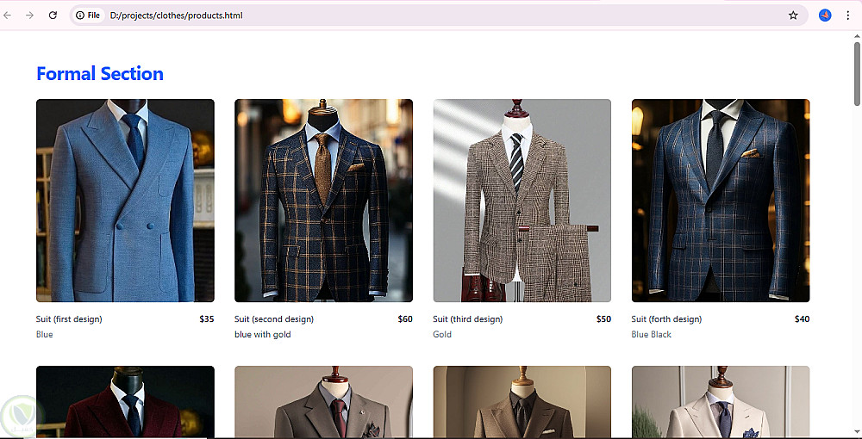Click the Formal Section heading
This screenshot has height=439, width=862.
[100, 73]
